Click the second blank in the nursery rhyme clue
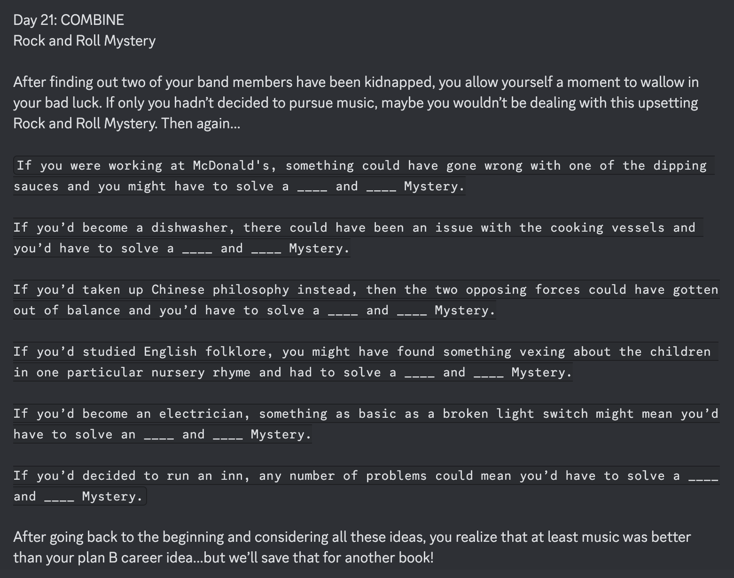The height and width of the screenshot is (578, 734). coord(489,373)
